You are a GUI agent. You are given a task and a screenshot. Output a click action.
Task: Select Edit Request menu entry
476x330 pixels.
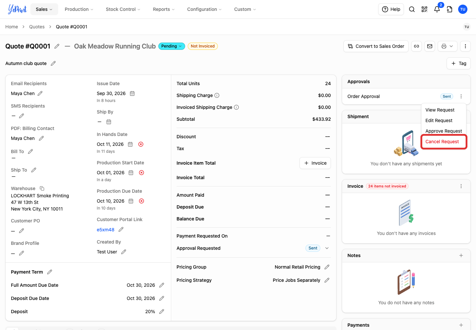tap(444, 120)
